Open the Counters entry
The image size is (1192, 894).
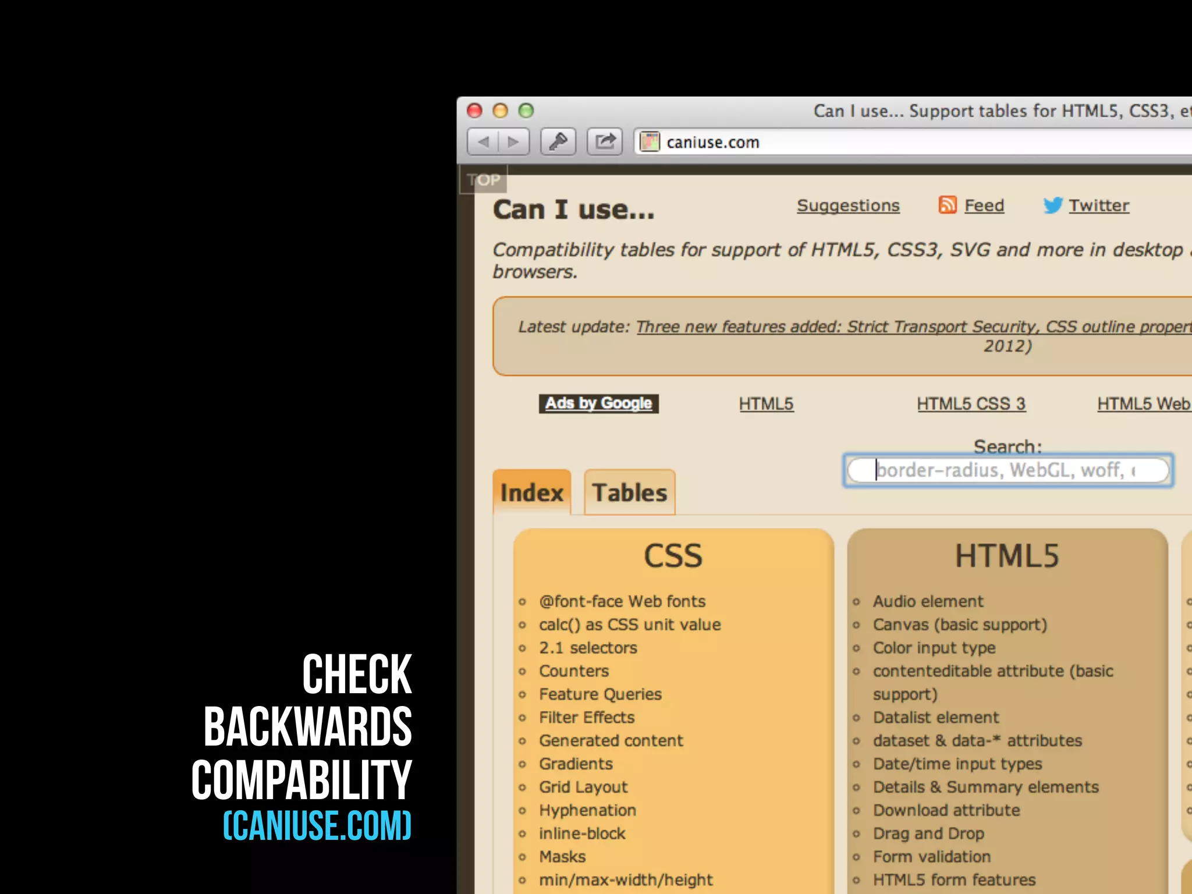pyautogui.click(x=574, y=671)
